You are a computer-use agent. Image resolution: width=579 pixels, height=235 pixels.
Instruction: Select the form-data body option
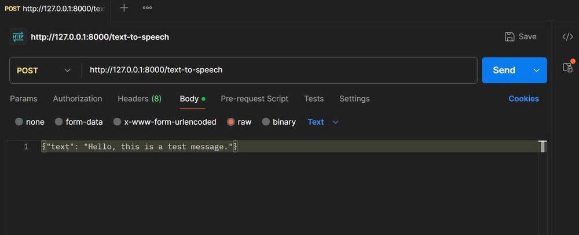59,122
